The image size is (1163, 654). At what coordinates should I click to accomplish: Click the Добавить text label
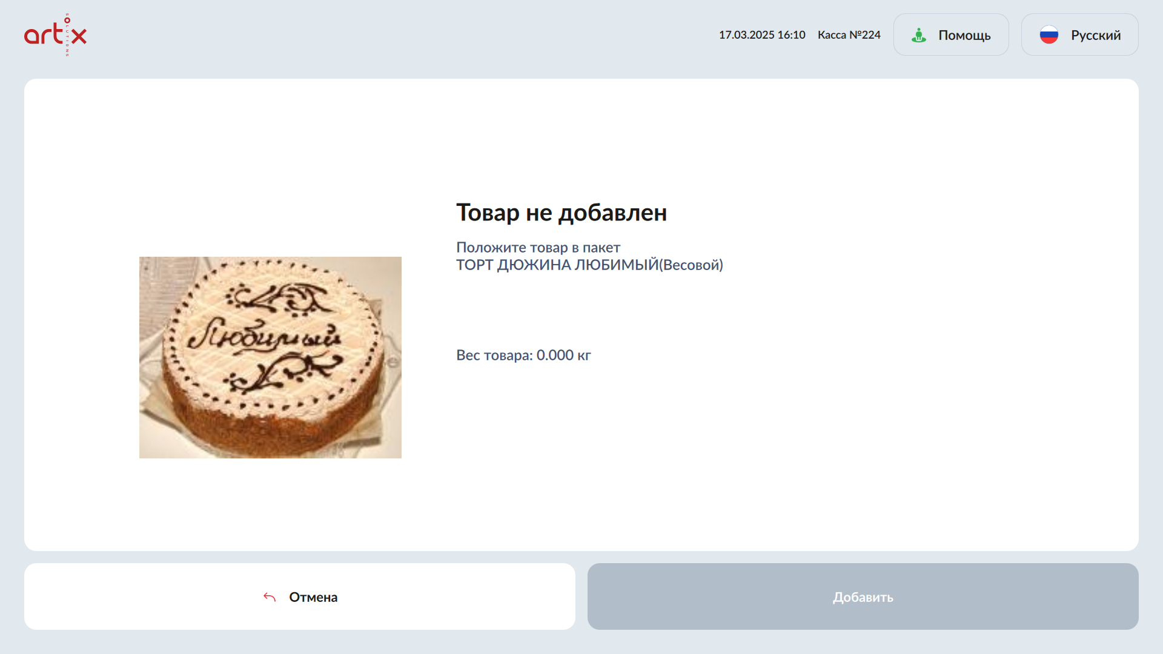coord(863,597)
